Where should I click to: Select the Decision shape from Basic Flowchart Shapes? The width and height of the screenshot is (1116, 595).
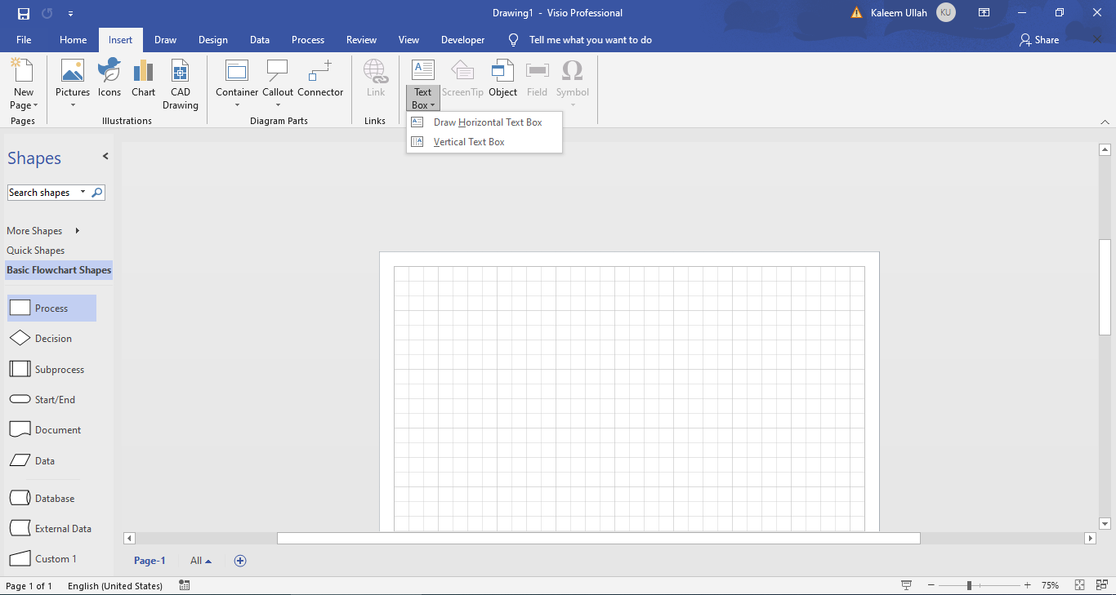[x=51, y=338]
